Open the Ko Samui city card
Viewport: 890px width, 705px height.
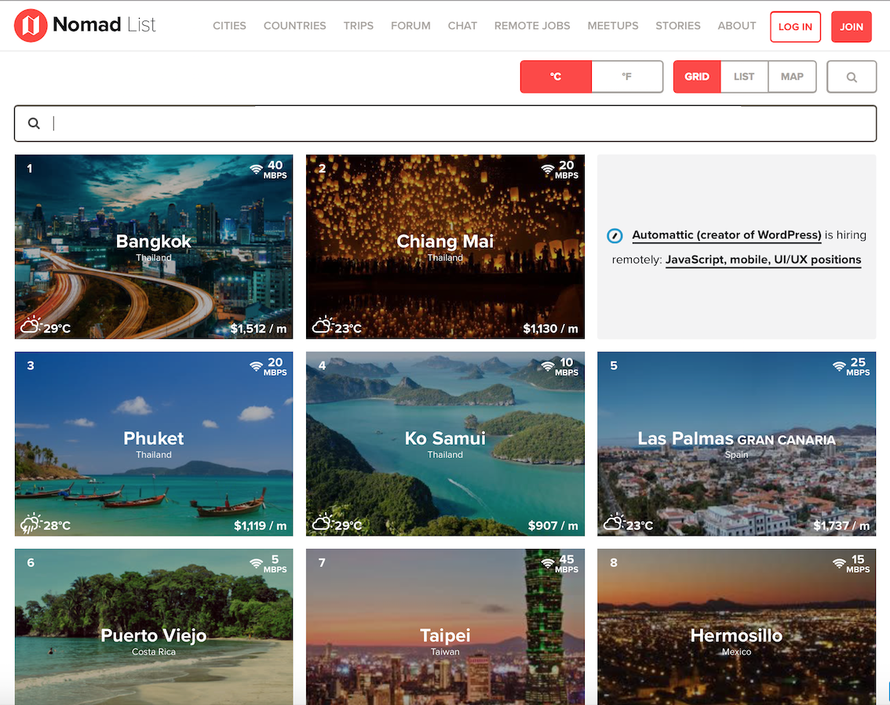click(445, 444)
